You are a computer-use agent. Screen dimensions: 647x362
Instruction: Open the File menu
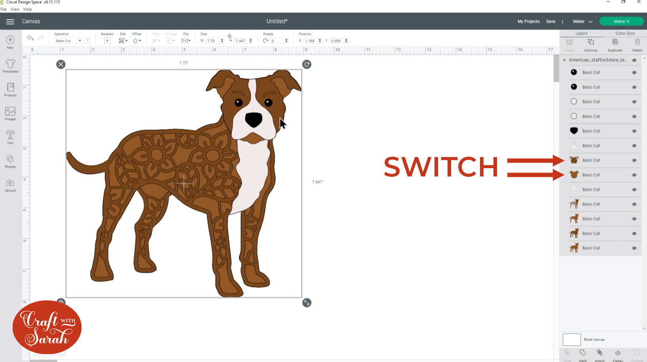click(4, 9)
